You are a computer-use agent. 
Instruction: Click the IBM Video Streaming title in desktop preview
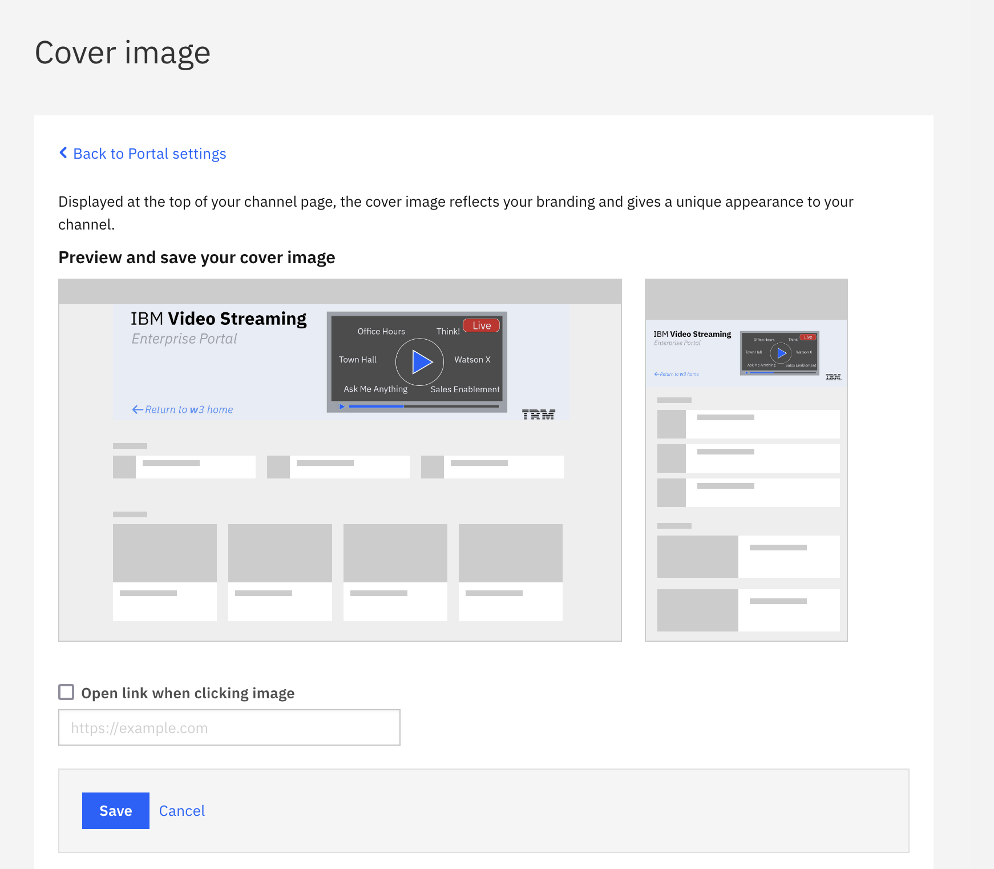pos(219,319)
